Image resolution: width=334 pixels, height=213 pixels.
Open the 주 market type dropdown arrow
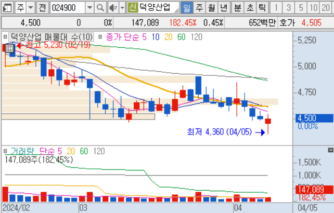31,8
